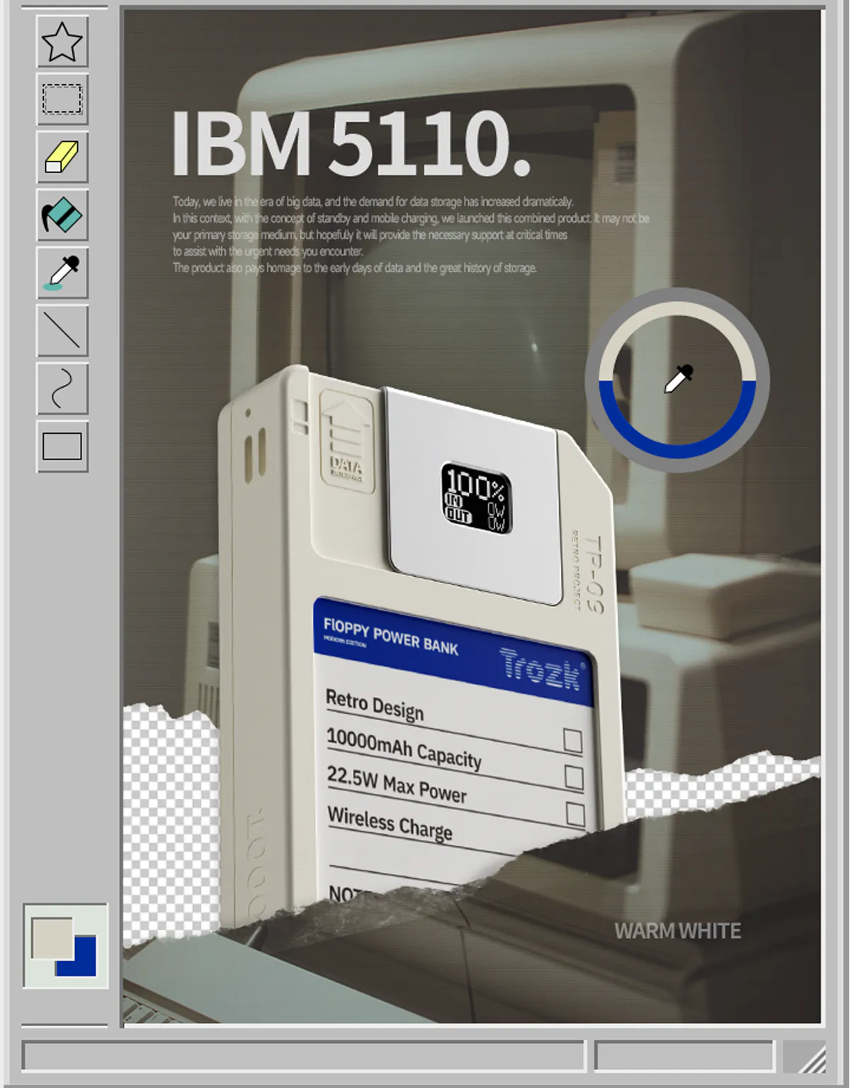
Task: Activate the paint fill tool
Action: 62,215
